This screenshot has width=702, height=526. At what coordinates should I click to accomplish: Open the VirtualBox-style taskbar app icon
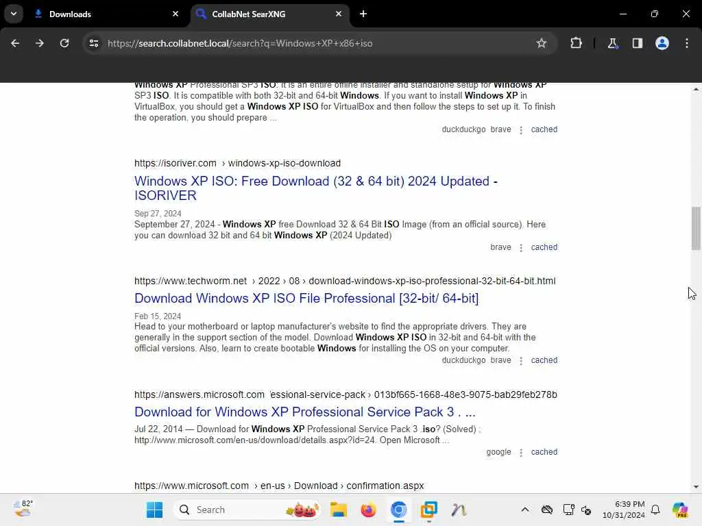coord(428,510)
